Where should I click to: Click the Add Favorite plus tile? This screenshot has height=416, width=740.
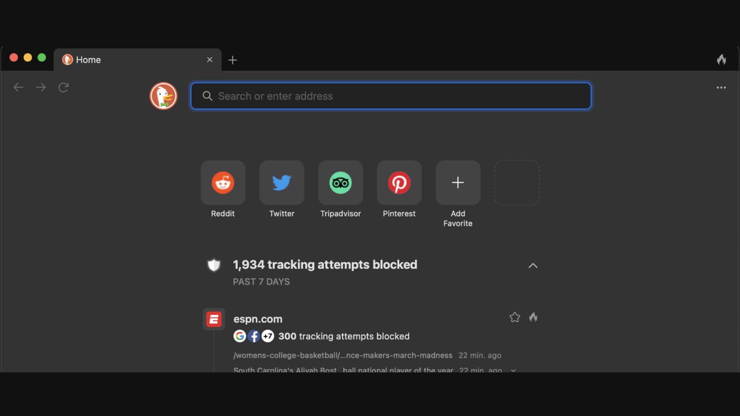[458, 183]
